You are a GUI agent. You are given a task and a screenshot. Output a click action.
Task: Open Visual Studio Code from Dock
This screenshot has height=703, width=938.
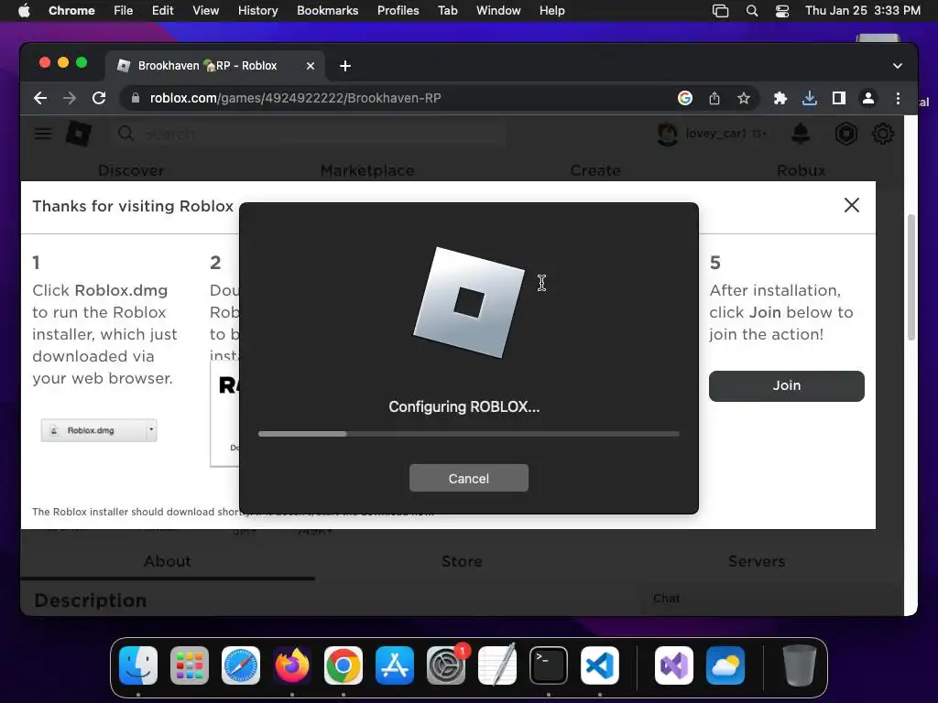(600, 665)
